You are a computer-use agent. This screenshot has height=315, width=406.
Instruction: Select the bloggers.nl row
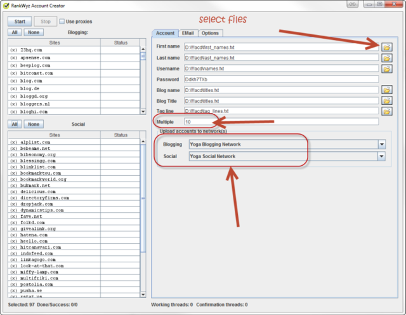[74, 104]
